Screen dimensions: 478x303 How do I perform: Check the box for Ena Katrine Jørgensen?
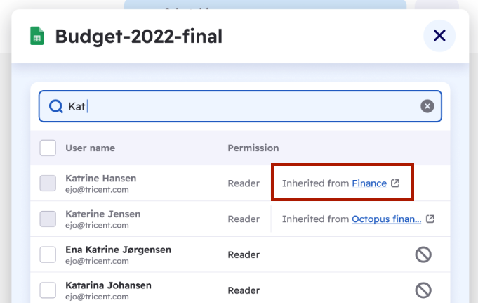(48, 254)
